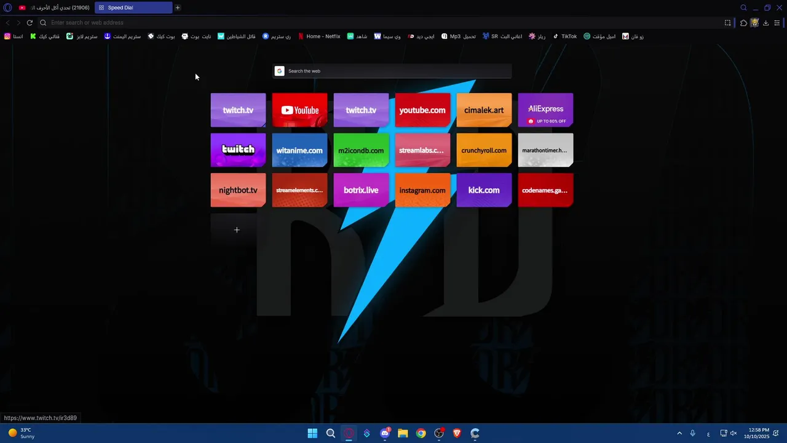Open the Twitch logo speed dial tile
This screenshot has height=443, width=787.
pyautogui.click(x=238, y=150)
